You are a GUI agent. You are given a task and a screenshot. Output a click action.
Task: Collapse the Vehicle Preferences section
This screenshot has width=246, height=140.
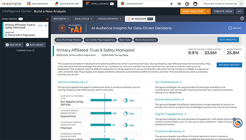point(72,82)
